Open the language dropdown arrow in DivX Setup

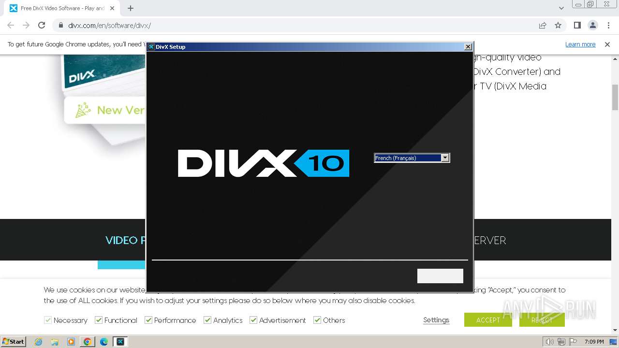[445, 158]
